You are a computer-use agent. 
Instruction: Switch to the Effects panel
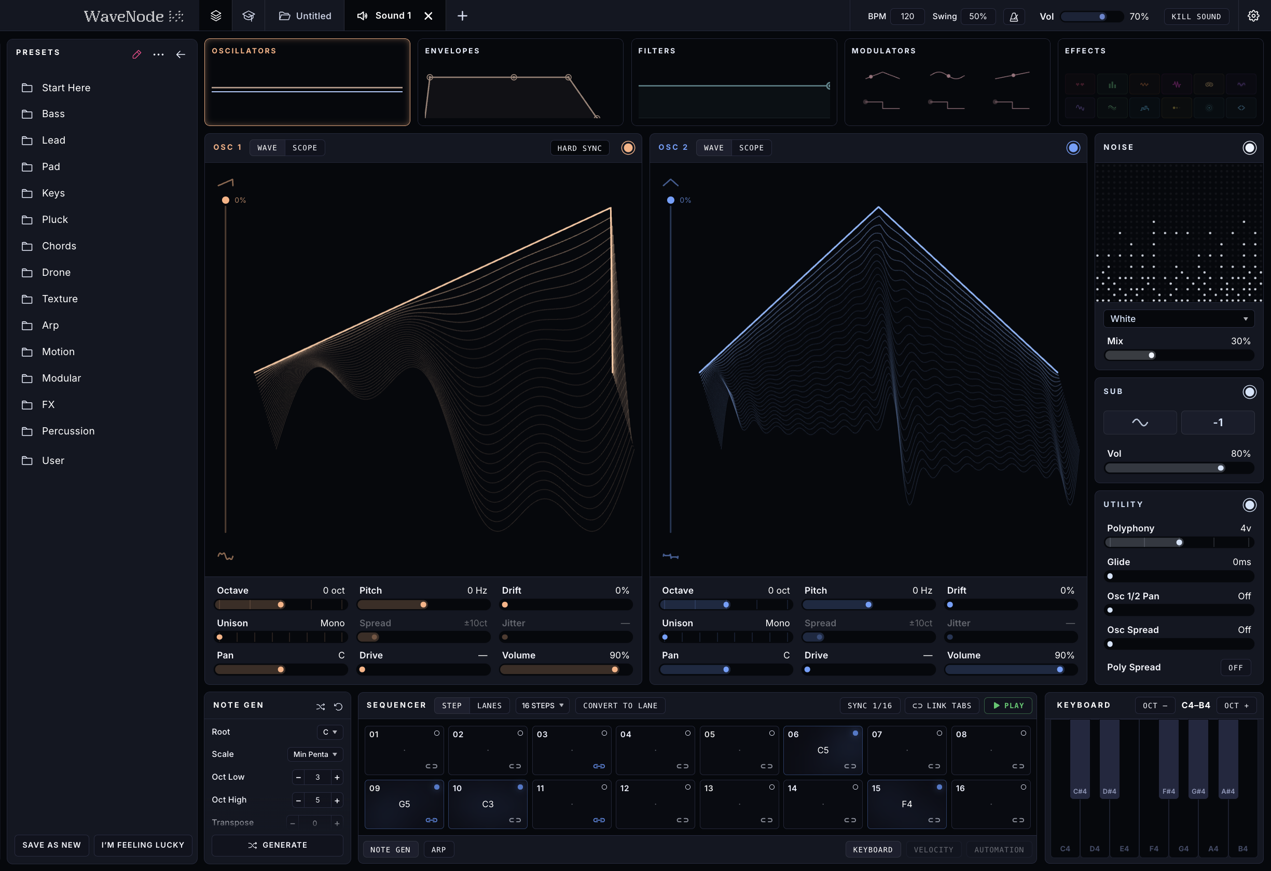click(1160, 82)
